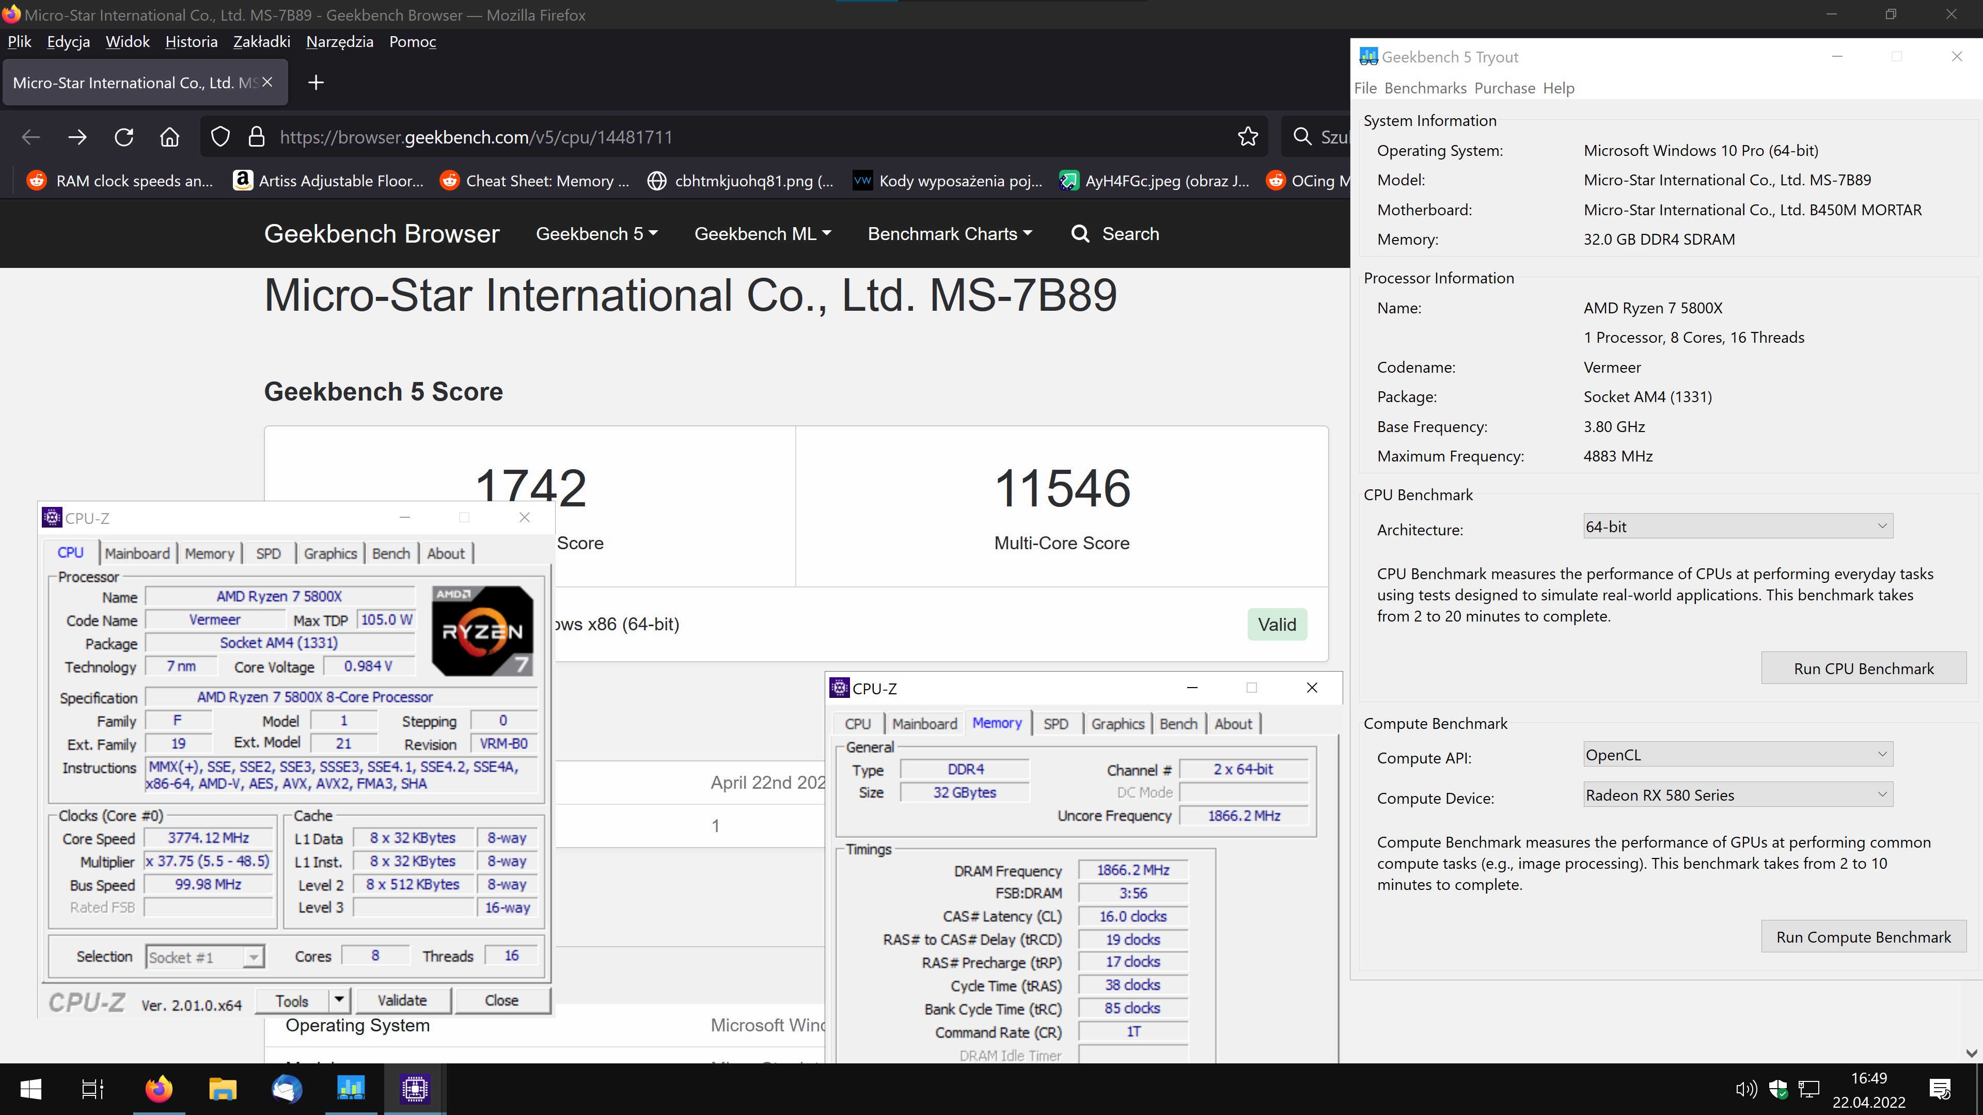Viewport: 1983px width, 1115px height.
Task: Open the Compute API OpenCL dropdown
Action: (x=1737, y=754)
